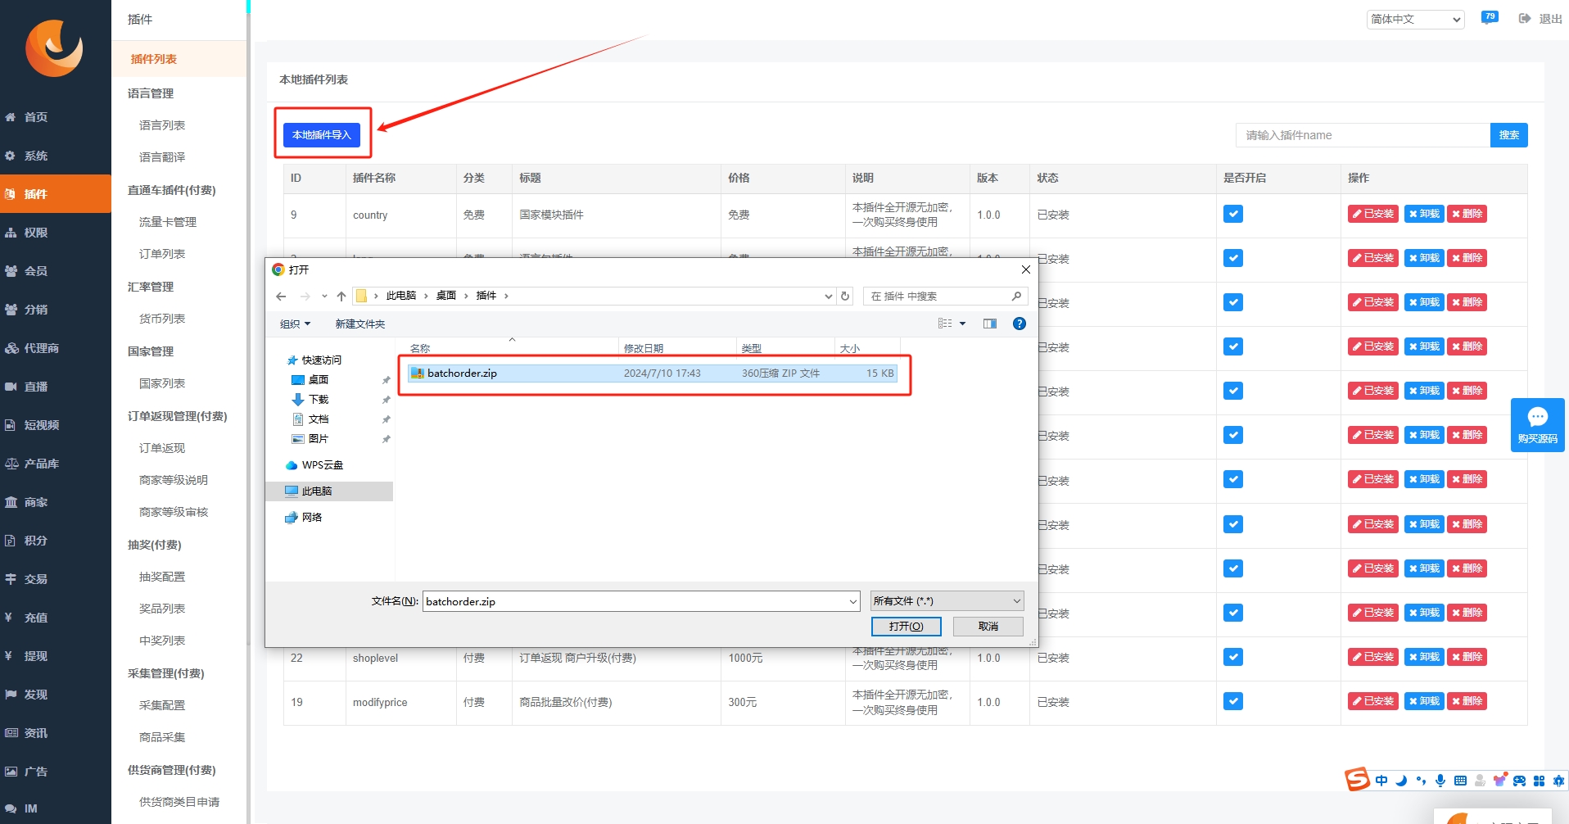This screenshot has width=1569, height=824.
Task: Select 语言列表 in submenu
Action: (x=162, y=125)
